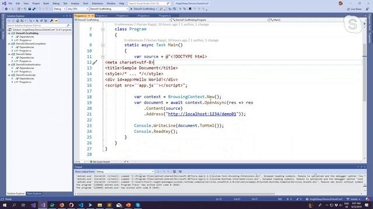Click the bookmark toolbar icon
The width and height of the screenshot is (373, 209).
pos(190,9)
